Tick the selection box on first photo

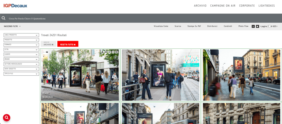[43, 52]
